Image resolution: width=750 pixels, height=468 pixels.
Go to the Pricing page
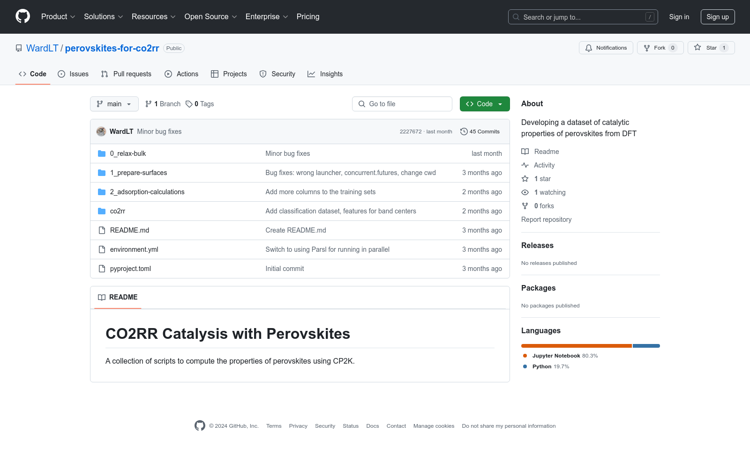308,17
